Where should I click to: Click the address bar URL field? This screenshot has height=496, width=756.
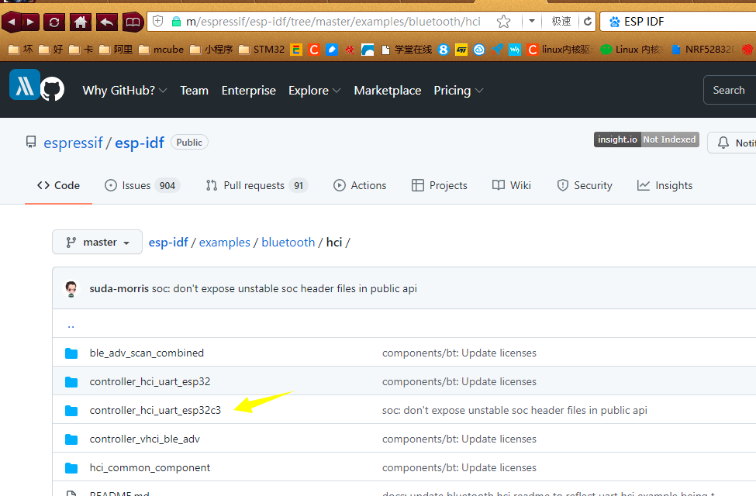click(333, 22)
